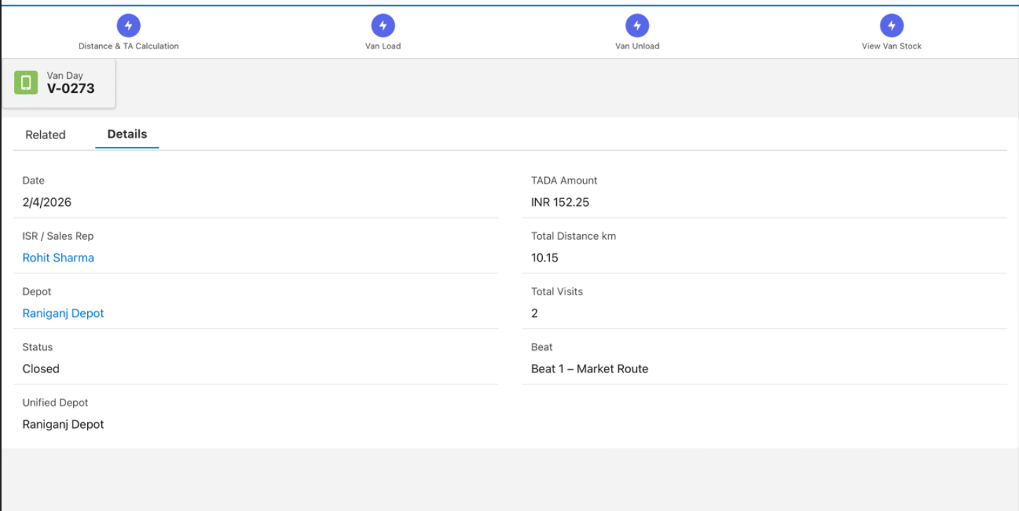The height and width of the screenshot is (511, 1019).
Task: Click the green Van Day record icon
Action: click(x=26, y=82)
